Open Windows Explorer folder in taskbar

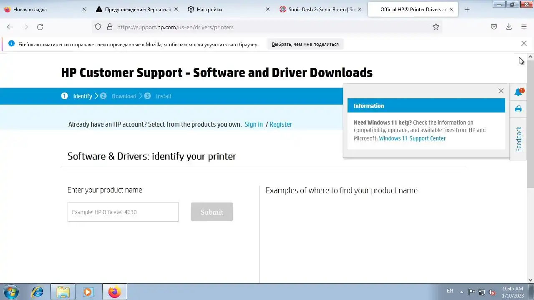click(63, 292)
